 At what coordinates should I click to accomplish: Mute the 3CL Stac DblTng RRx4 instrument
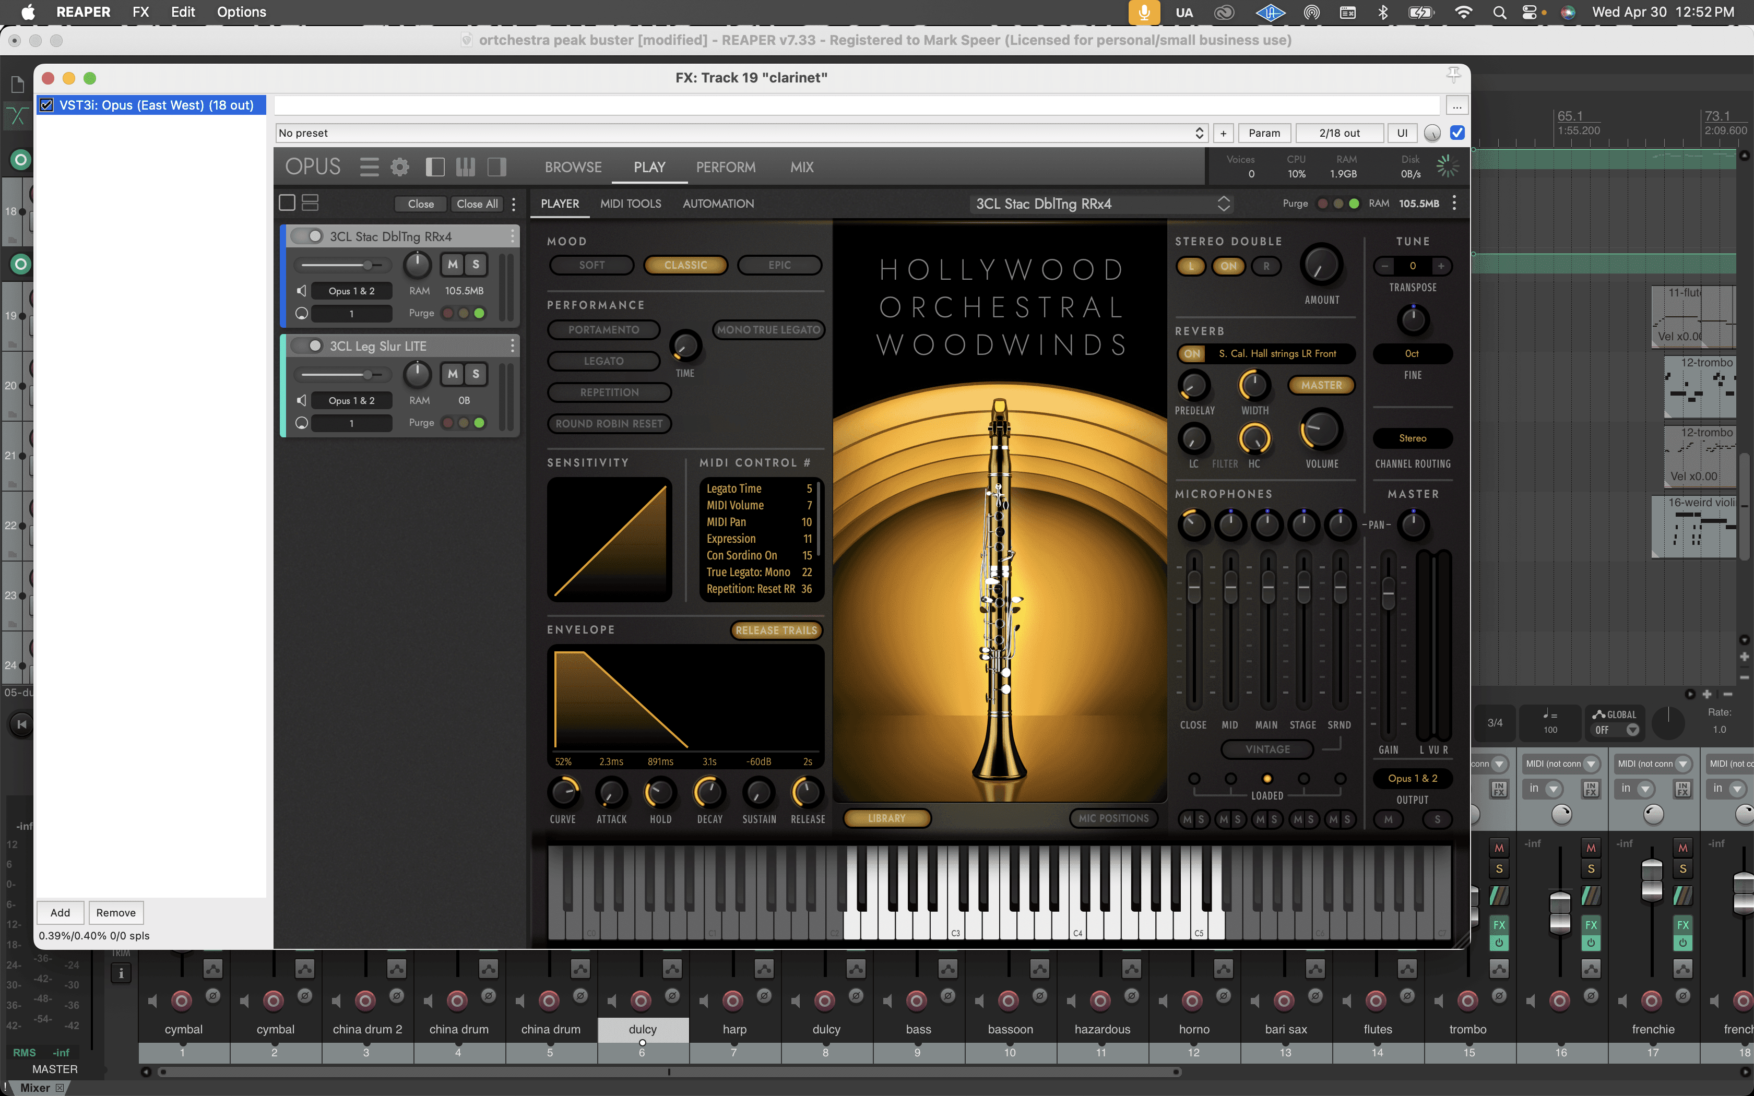point(453,265)
